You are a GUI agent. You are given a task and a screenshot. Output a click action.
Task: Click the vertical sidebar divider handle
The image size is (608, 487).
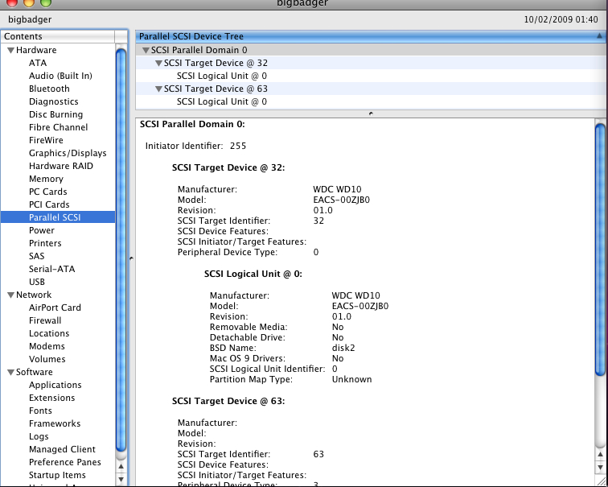pos(131,258)
